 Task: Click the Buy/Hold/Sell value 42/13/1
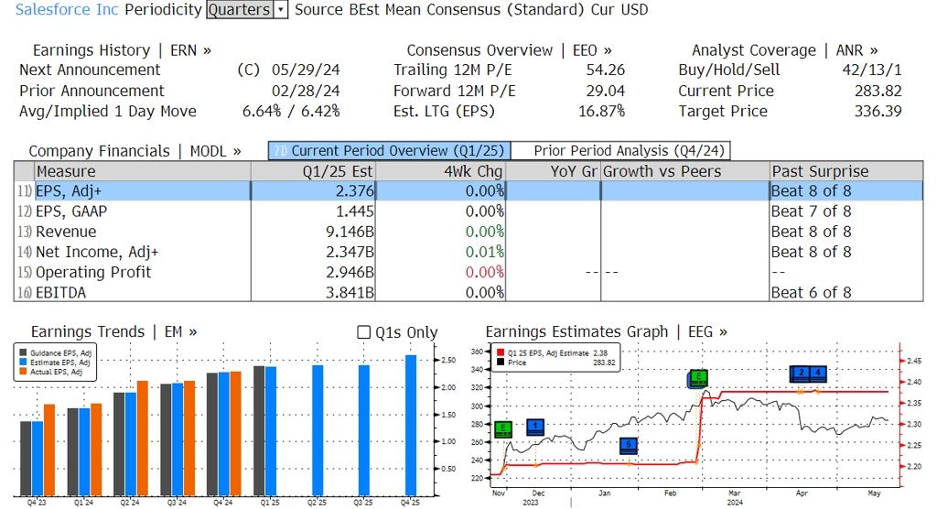pyautogui.click(x=872, y=70)
